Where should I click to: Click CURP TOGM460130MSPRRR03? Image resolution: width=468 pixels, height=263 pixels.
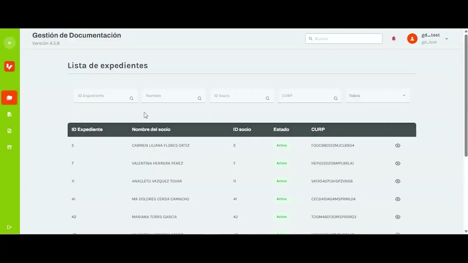[x=334, y=217]
